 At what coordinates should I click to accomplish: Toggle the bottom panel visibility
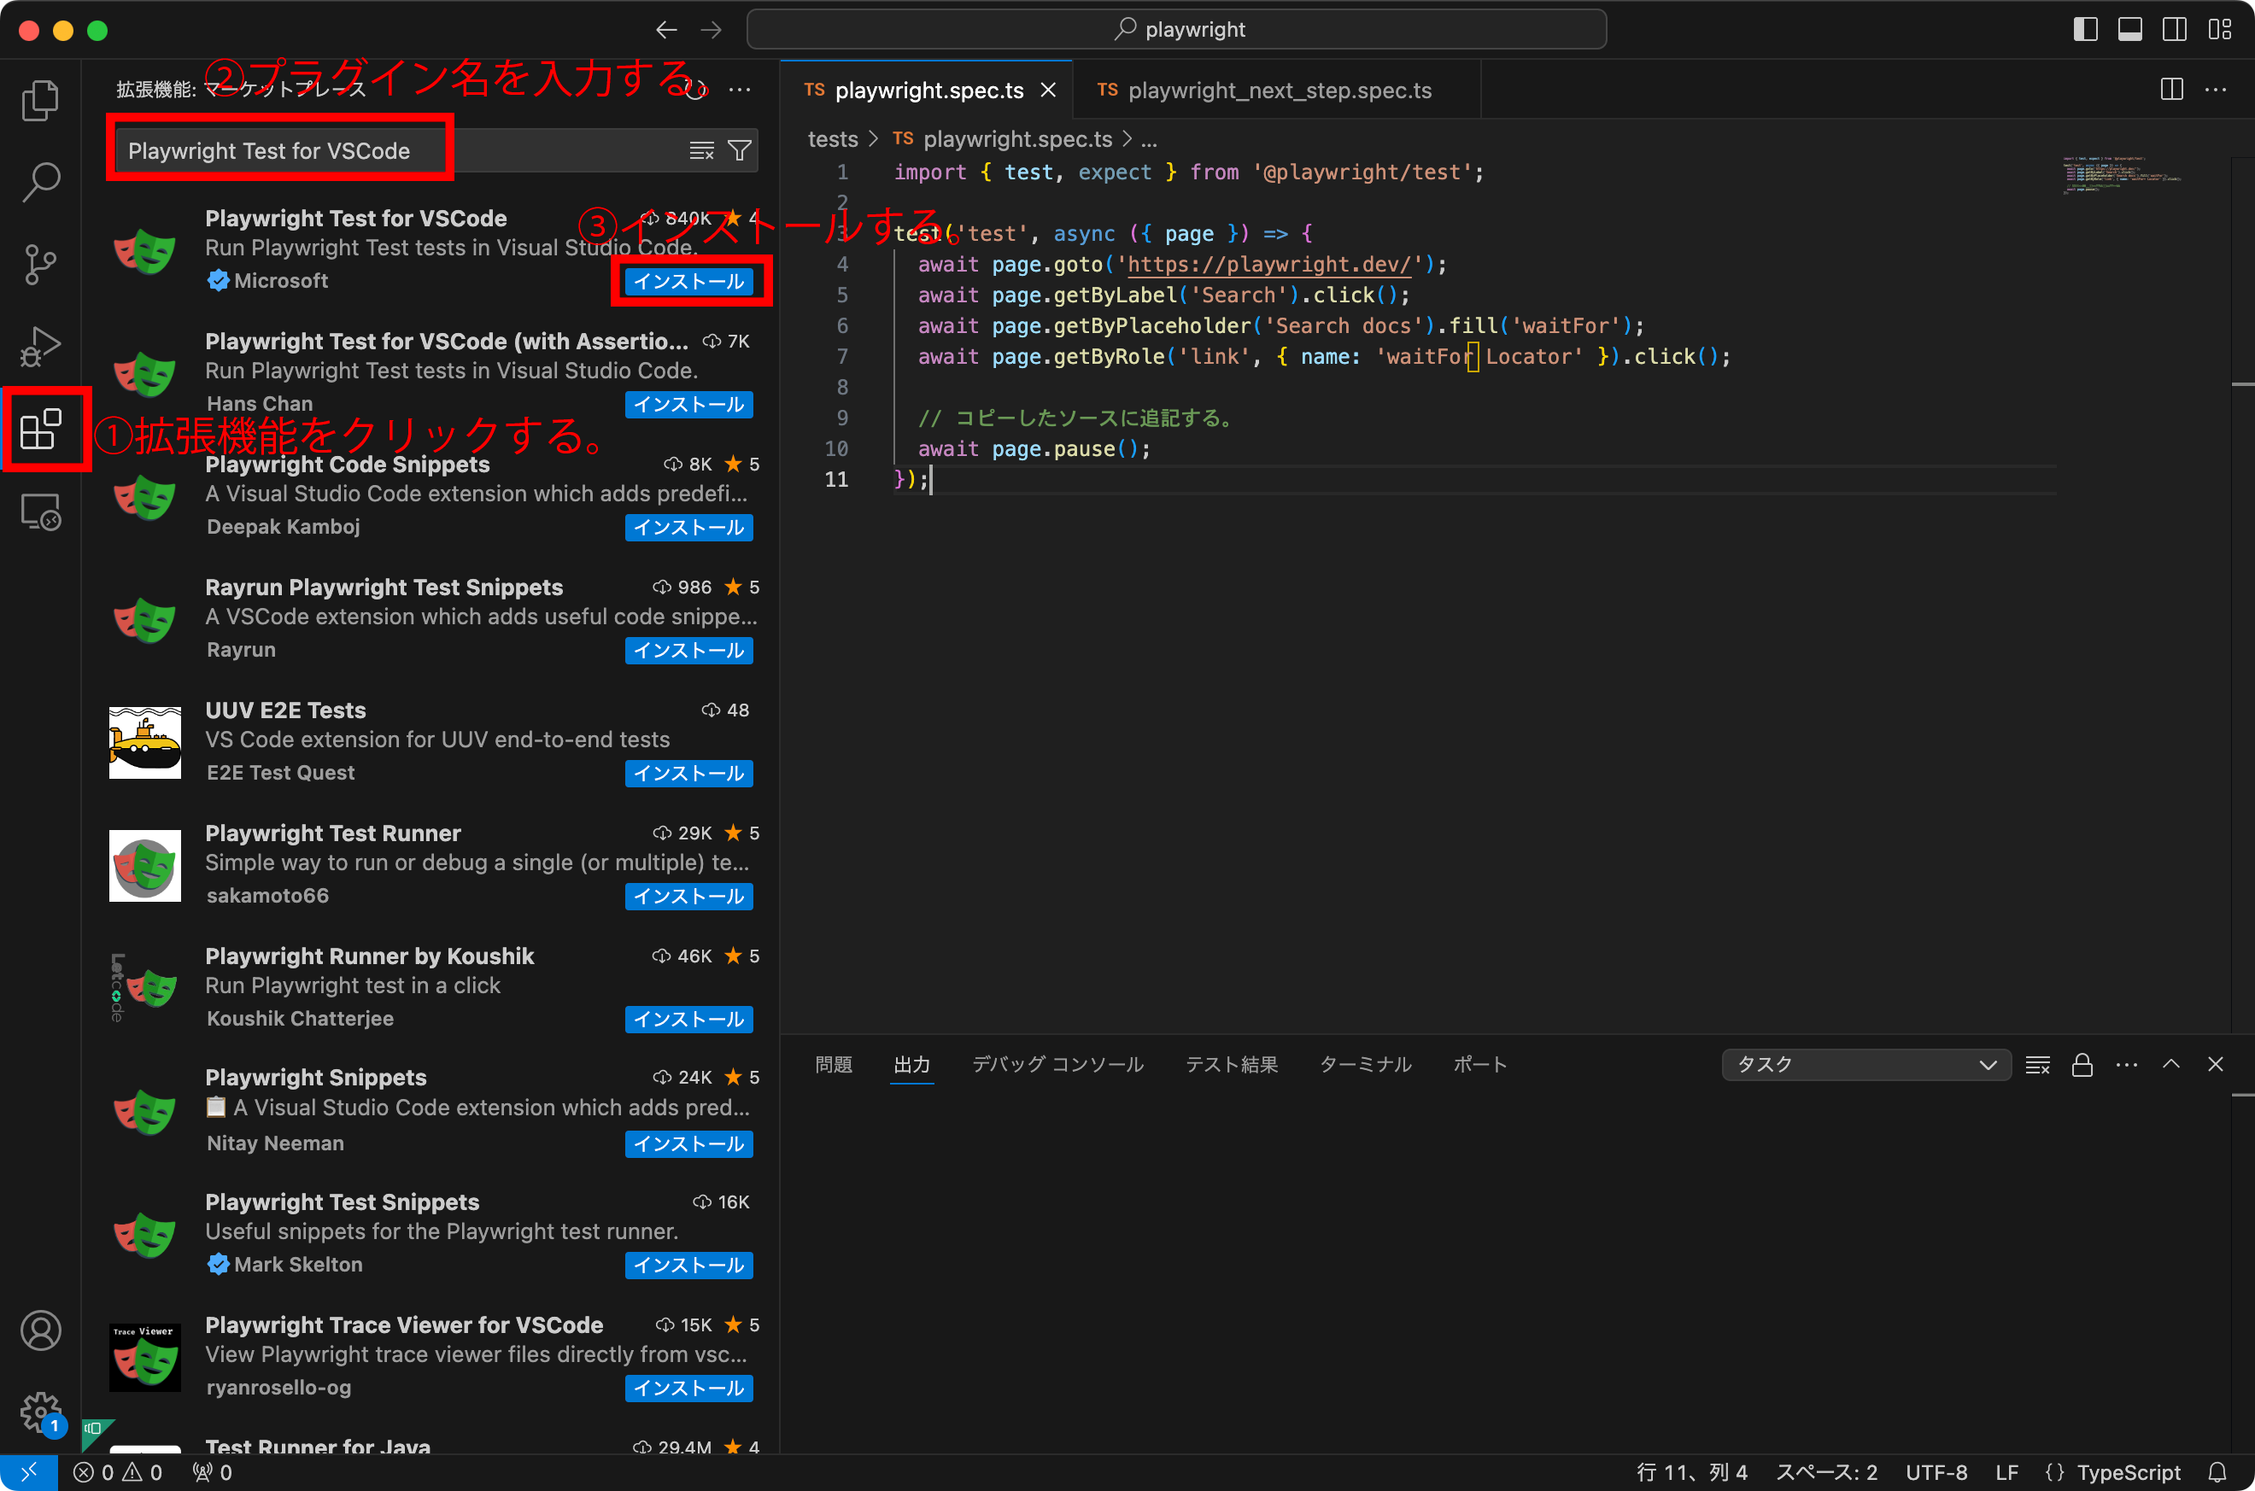(2129, 30)
